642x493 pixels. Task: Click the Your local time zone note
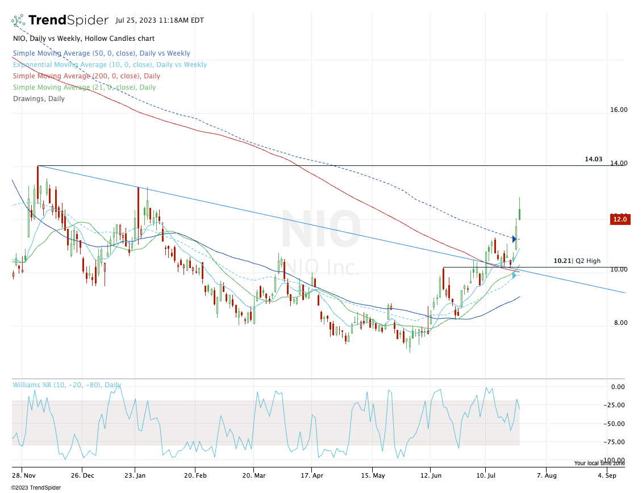pos(599,463)
